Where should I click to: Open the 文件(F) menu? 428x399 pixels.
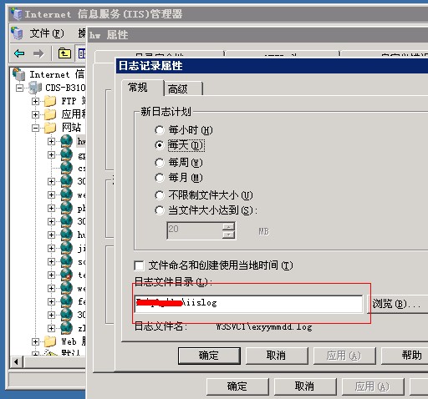47,33
